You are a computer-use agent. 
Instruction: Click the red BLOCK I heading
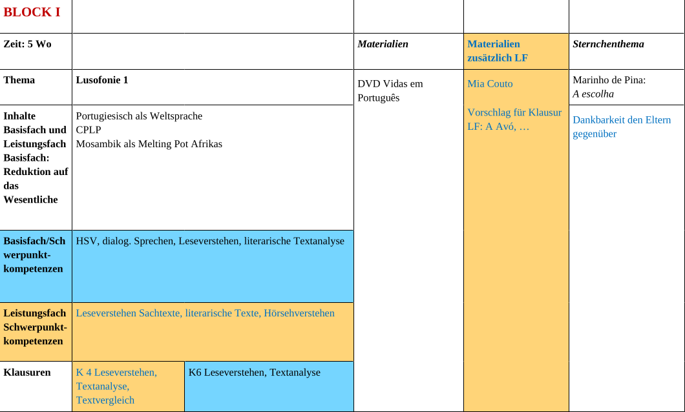point(32,12)
